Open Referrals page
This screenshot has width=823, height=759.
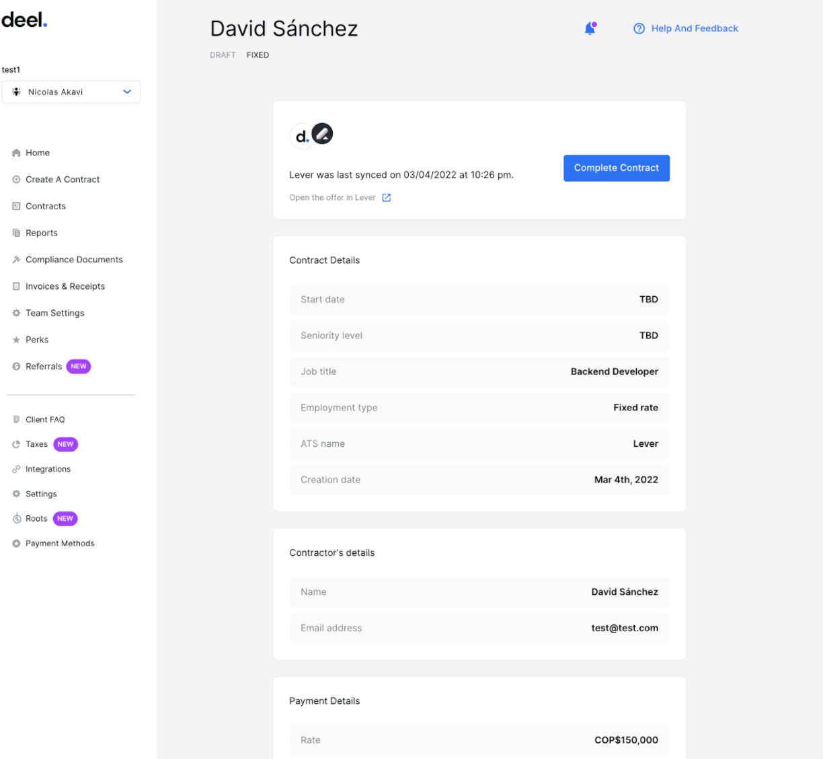coord(44,367)
